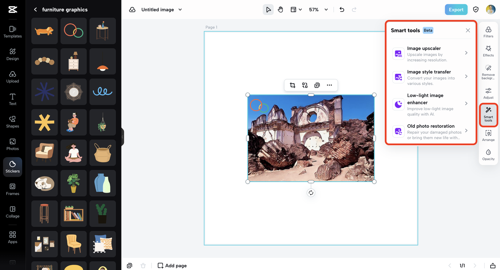Expand Image style transfer chevron arrow
500x270 pixels.
[466, 76]
